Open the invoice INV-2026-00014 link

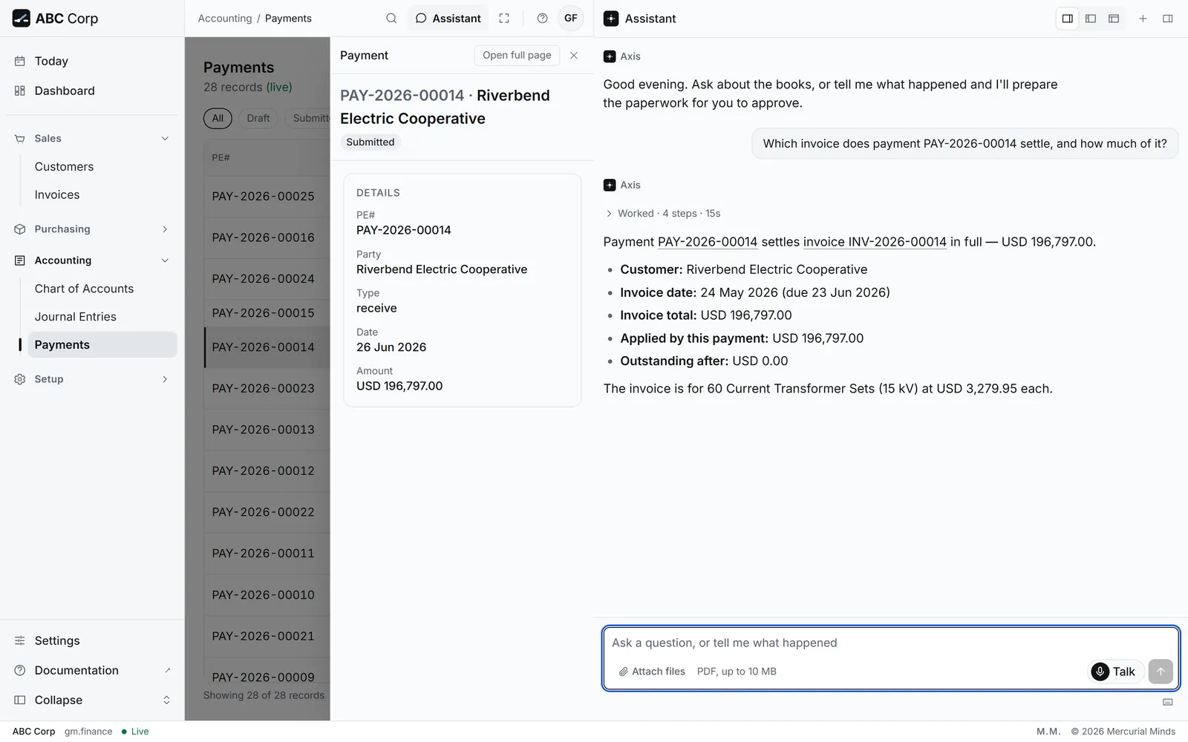tap(875, 242)
